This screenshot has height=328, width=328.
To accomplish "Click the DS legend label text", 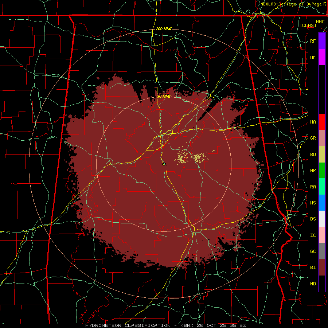I will pyautogui.click(x=313, y=219).
